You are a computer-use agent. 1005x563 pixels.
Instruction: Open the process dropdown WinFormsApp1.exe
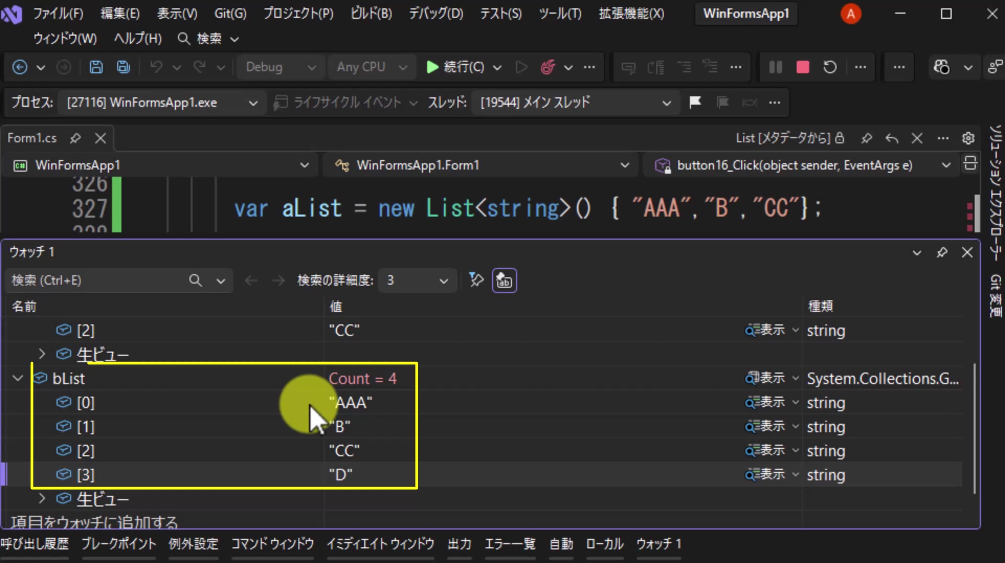tap(161, 103)
